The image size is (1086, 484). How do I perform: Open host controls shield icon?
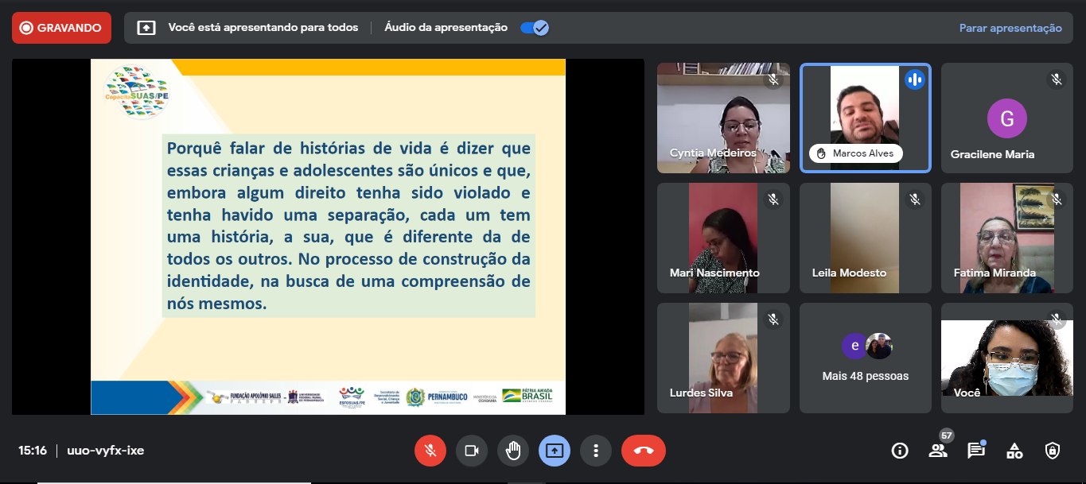point(1053,451)
